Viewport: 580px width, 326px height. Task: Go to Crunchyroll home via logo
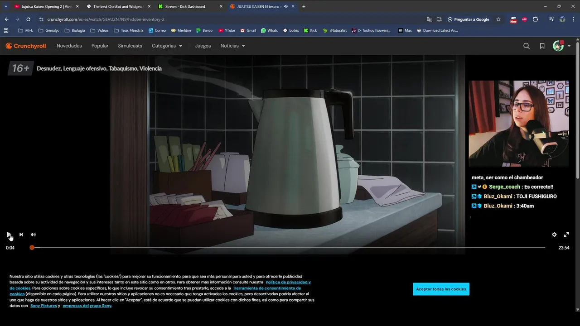26,46
